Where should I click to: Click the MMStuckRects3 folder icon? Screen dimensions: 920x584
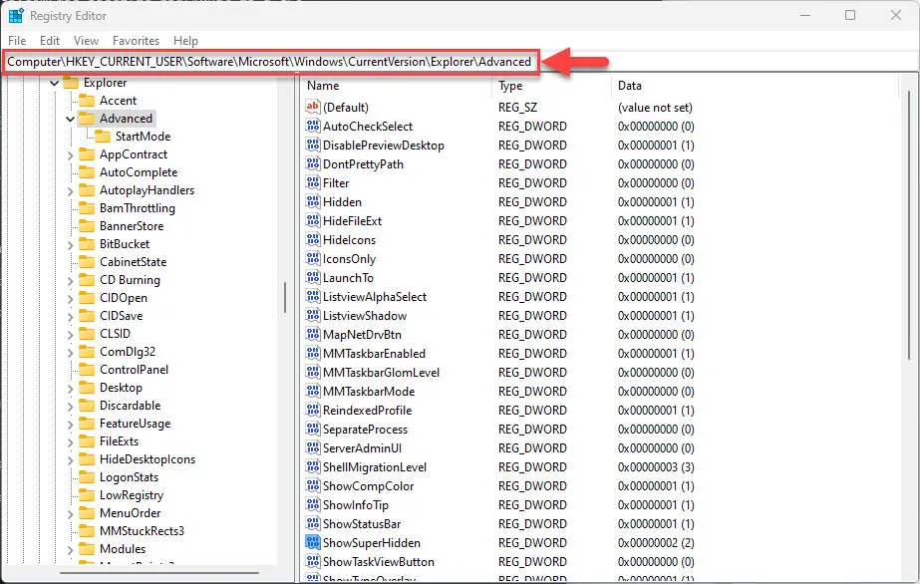coord(87,531)
